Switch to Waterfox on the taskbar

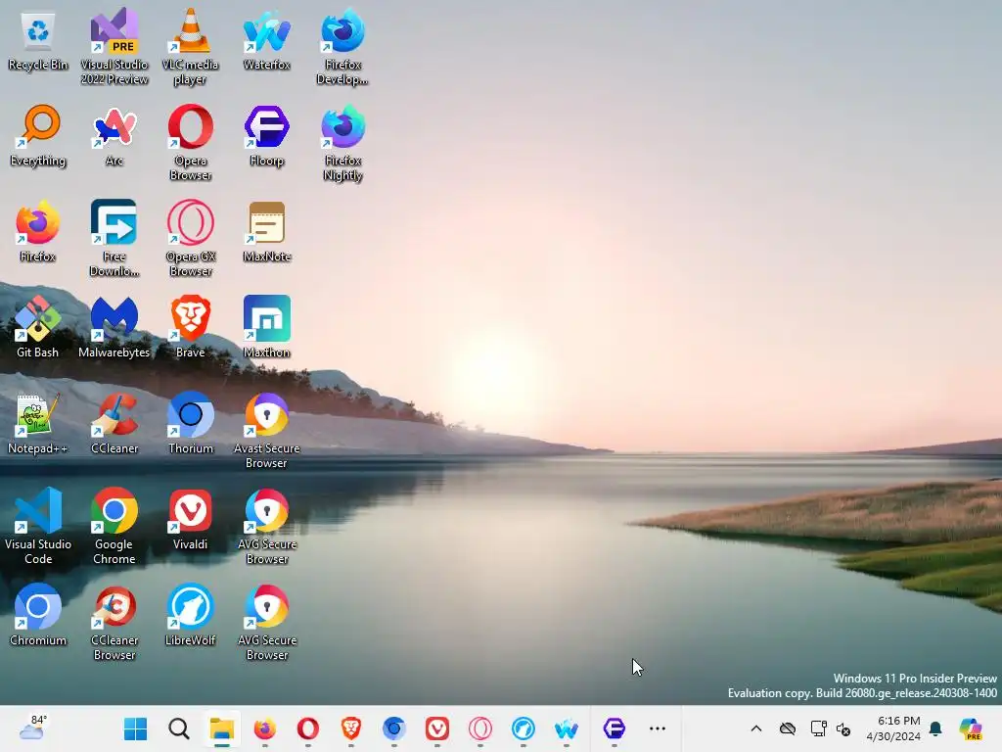click(x=567, y=728)
